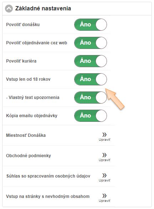Click Upraviť under Miestnosť Donáška
154x209 pixels.
(104, 140)
